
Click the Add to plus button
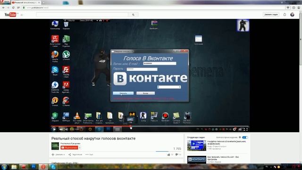pyautogui.click(x=58, y=154)
